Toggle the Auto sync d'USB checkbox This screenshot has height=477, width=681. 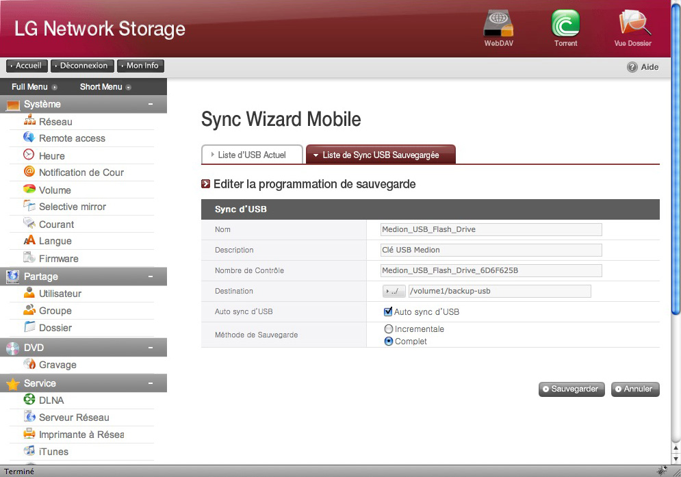click(388, 312)
